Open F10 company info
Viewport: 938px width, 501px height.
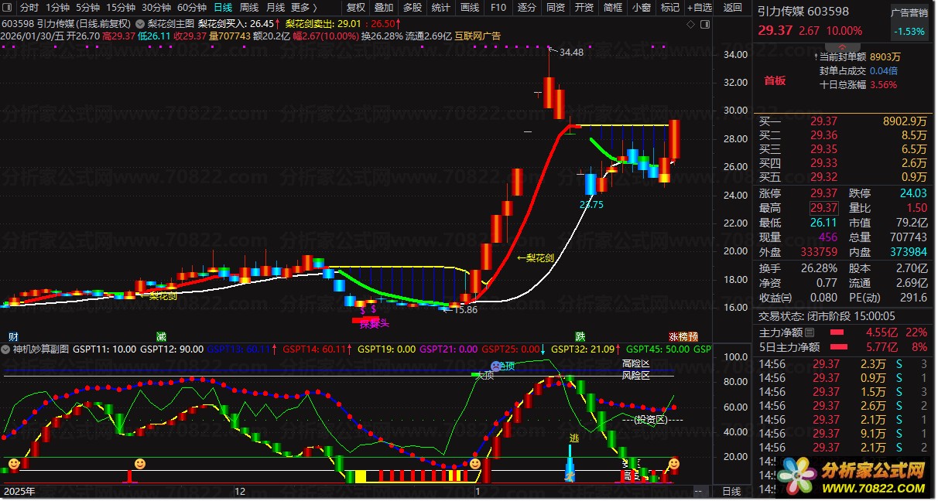498,7
